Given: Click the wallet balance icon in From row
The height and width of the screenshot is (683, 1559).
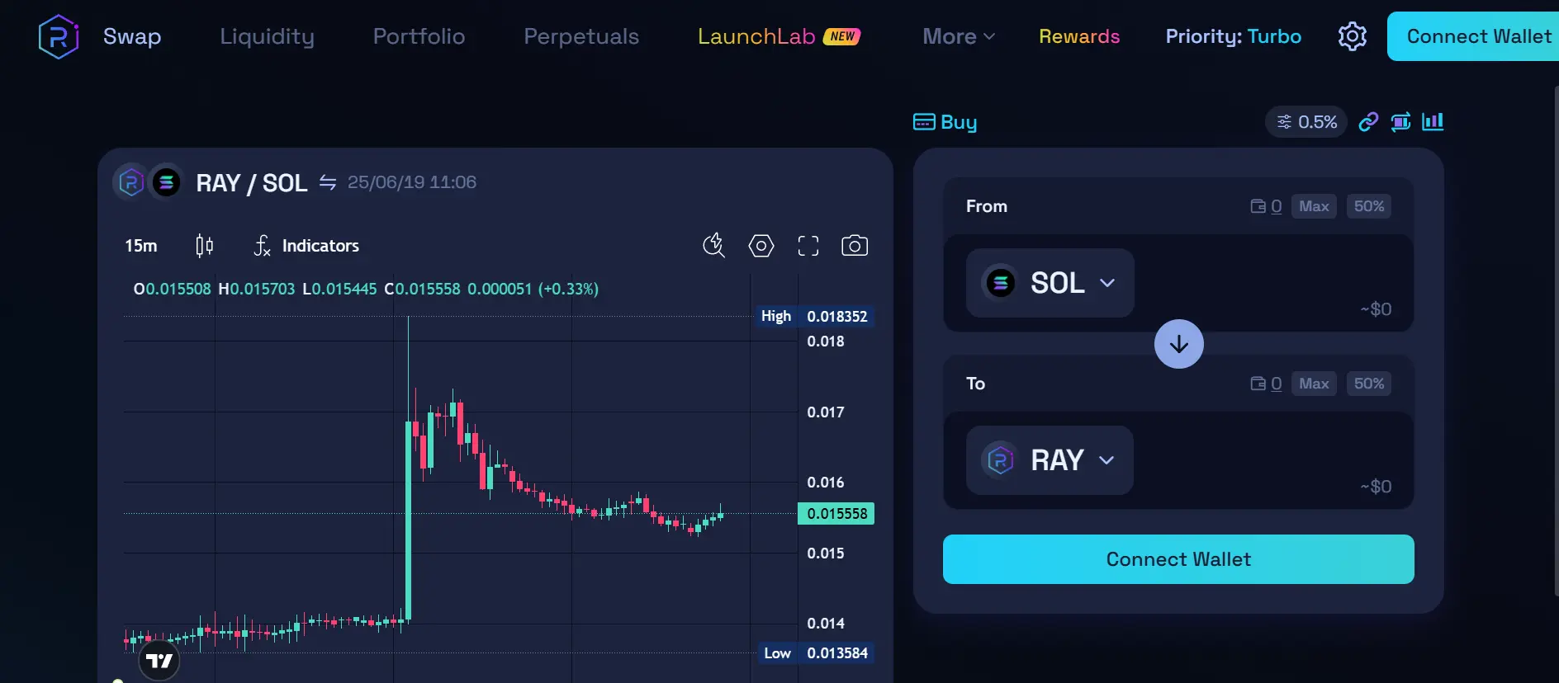Looking at the screenshot, I should click(x=1258, y=206).
